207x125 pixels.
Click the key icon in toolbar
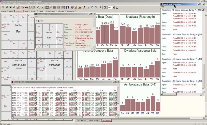(100, 7)
